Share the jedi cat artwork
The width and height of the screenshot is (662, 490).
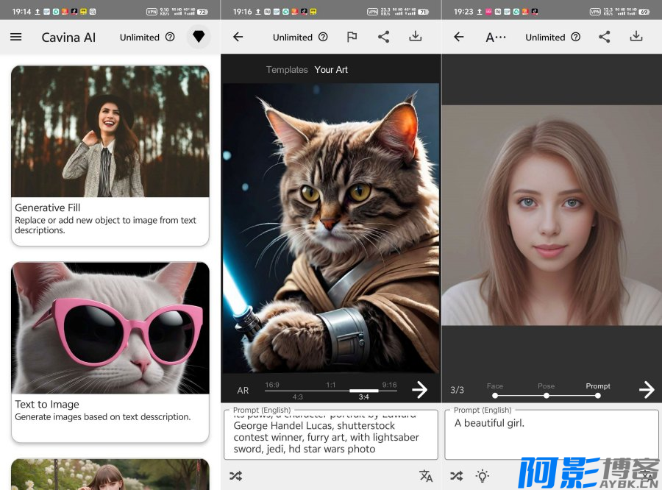pos(383,38)
